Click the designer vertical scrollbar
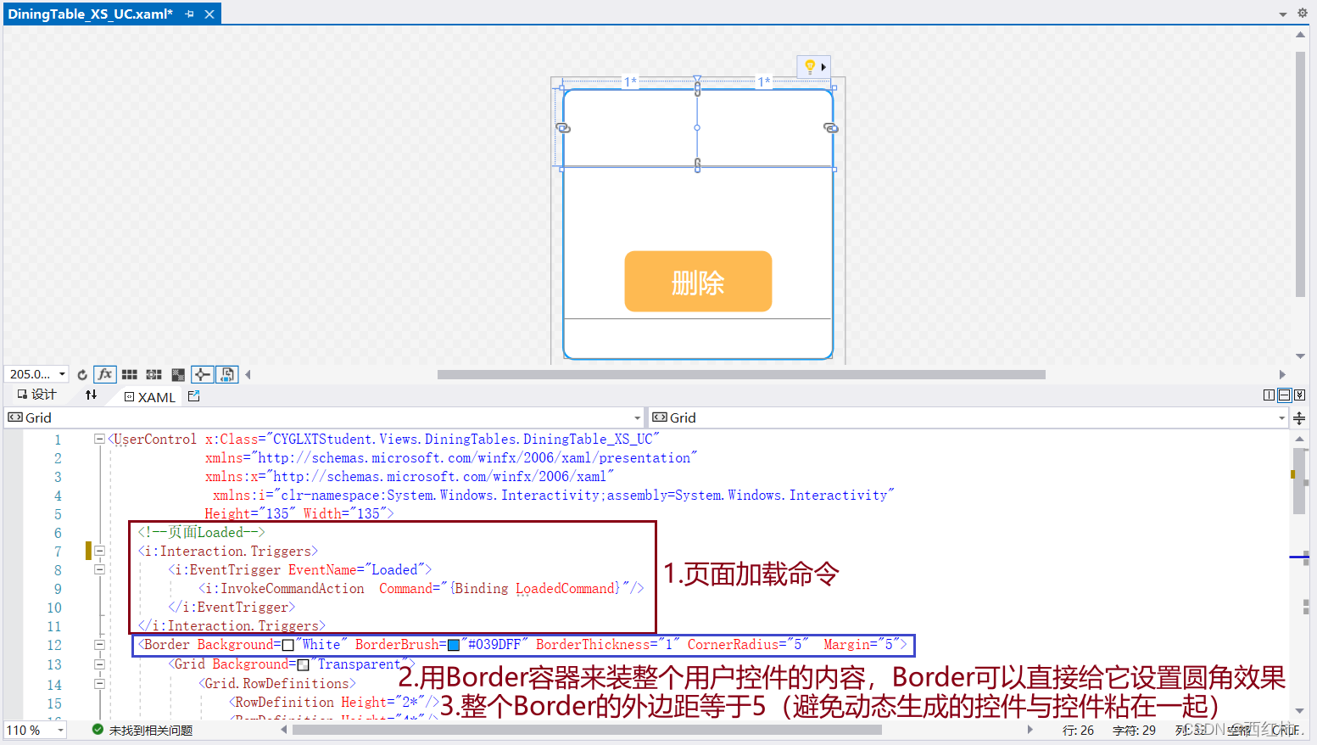The height and width of the screenshot is (745, 1317). pyautogui.click(x=1300, y=174)
